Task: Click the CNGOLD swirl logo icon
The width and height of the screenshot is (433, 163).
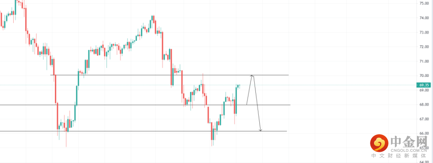Action: (378, 143)
